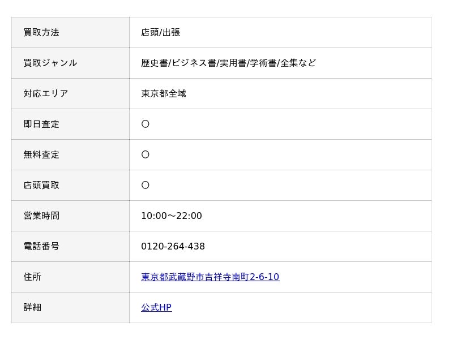The image size is (453, 340).
Task: Click the genre list starting with 歴史書
Action: (229, 63)
